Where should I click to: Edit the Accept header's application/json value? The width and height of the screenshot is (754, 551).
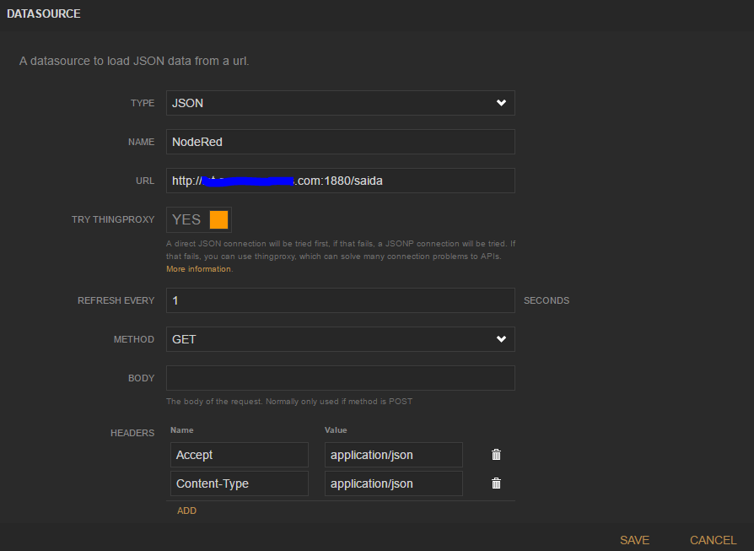[x=394, y=455]
